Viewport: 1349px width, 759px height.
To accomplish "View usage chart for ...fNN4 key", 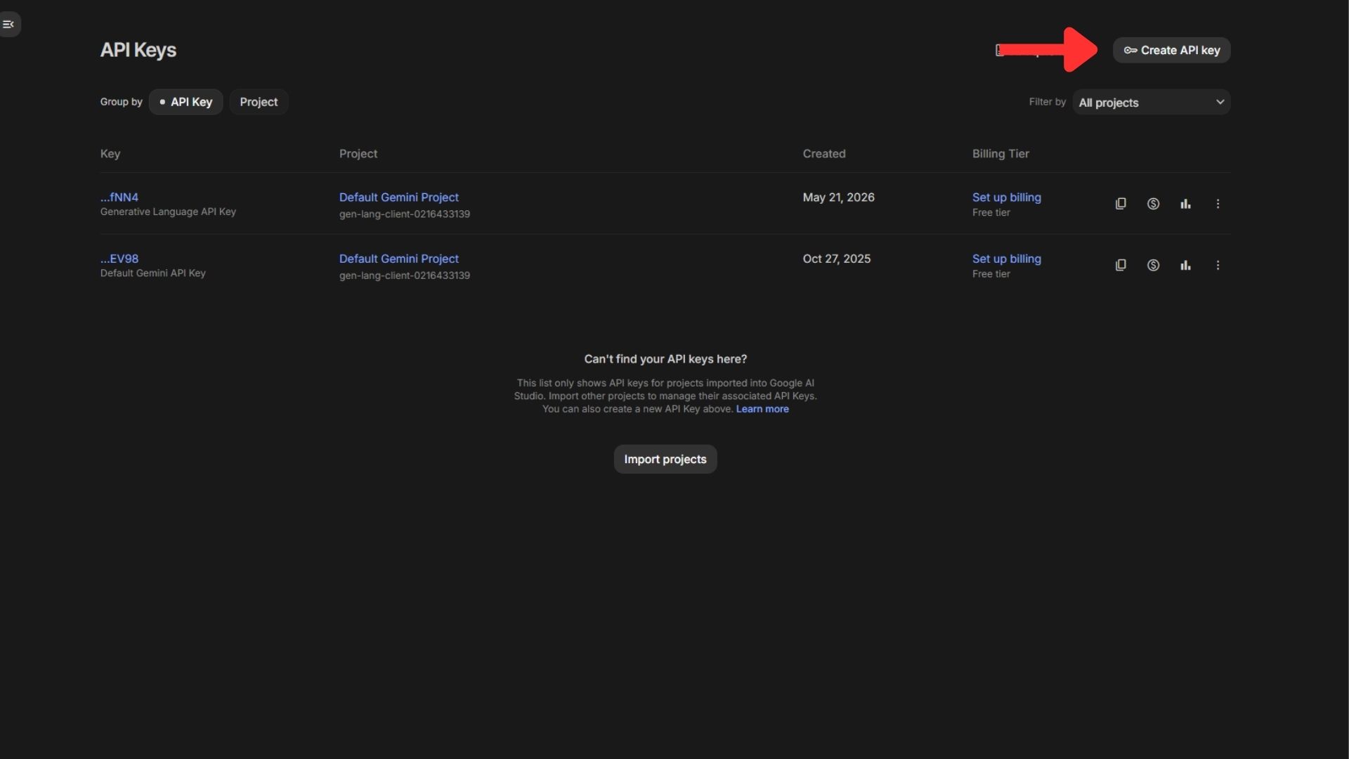I will (1185, 204).
